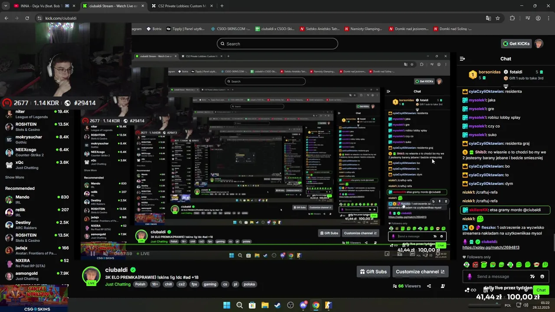555x312 pixels.
Task: Open the Tipply Panel bookmark
Action: tap(185, 29)
